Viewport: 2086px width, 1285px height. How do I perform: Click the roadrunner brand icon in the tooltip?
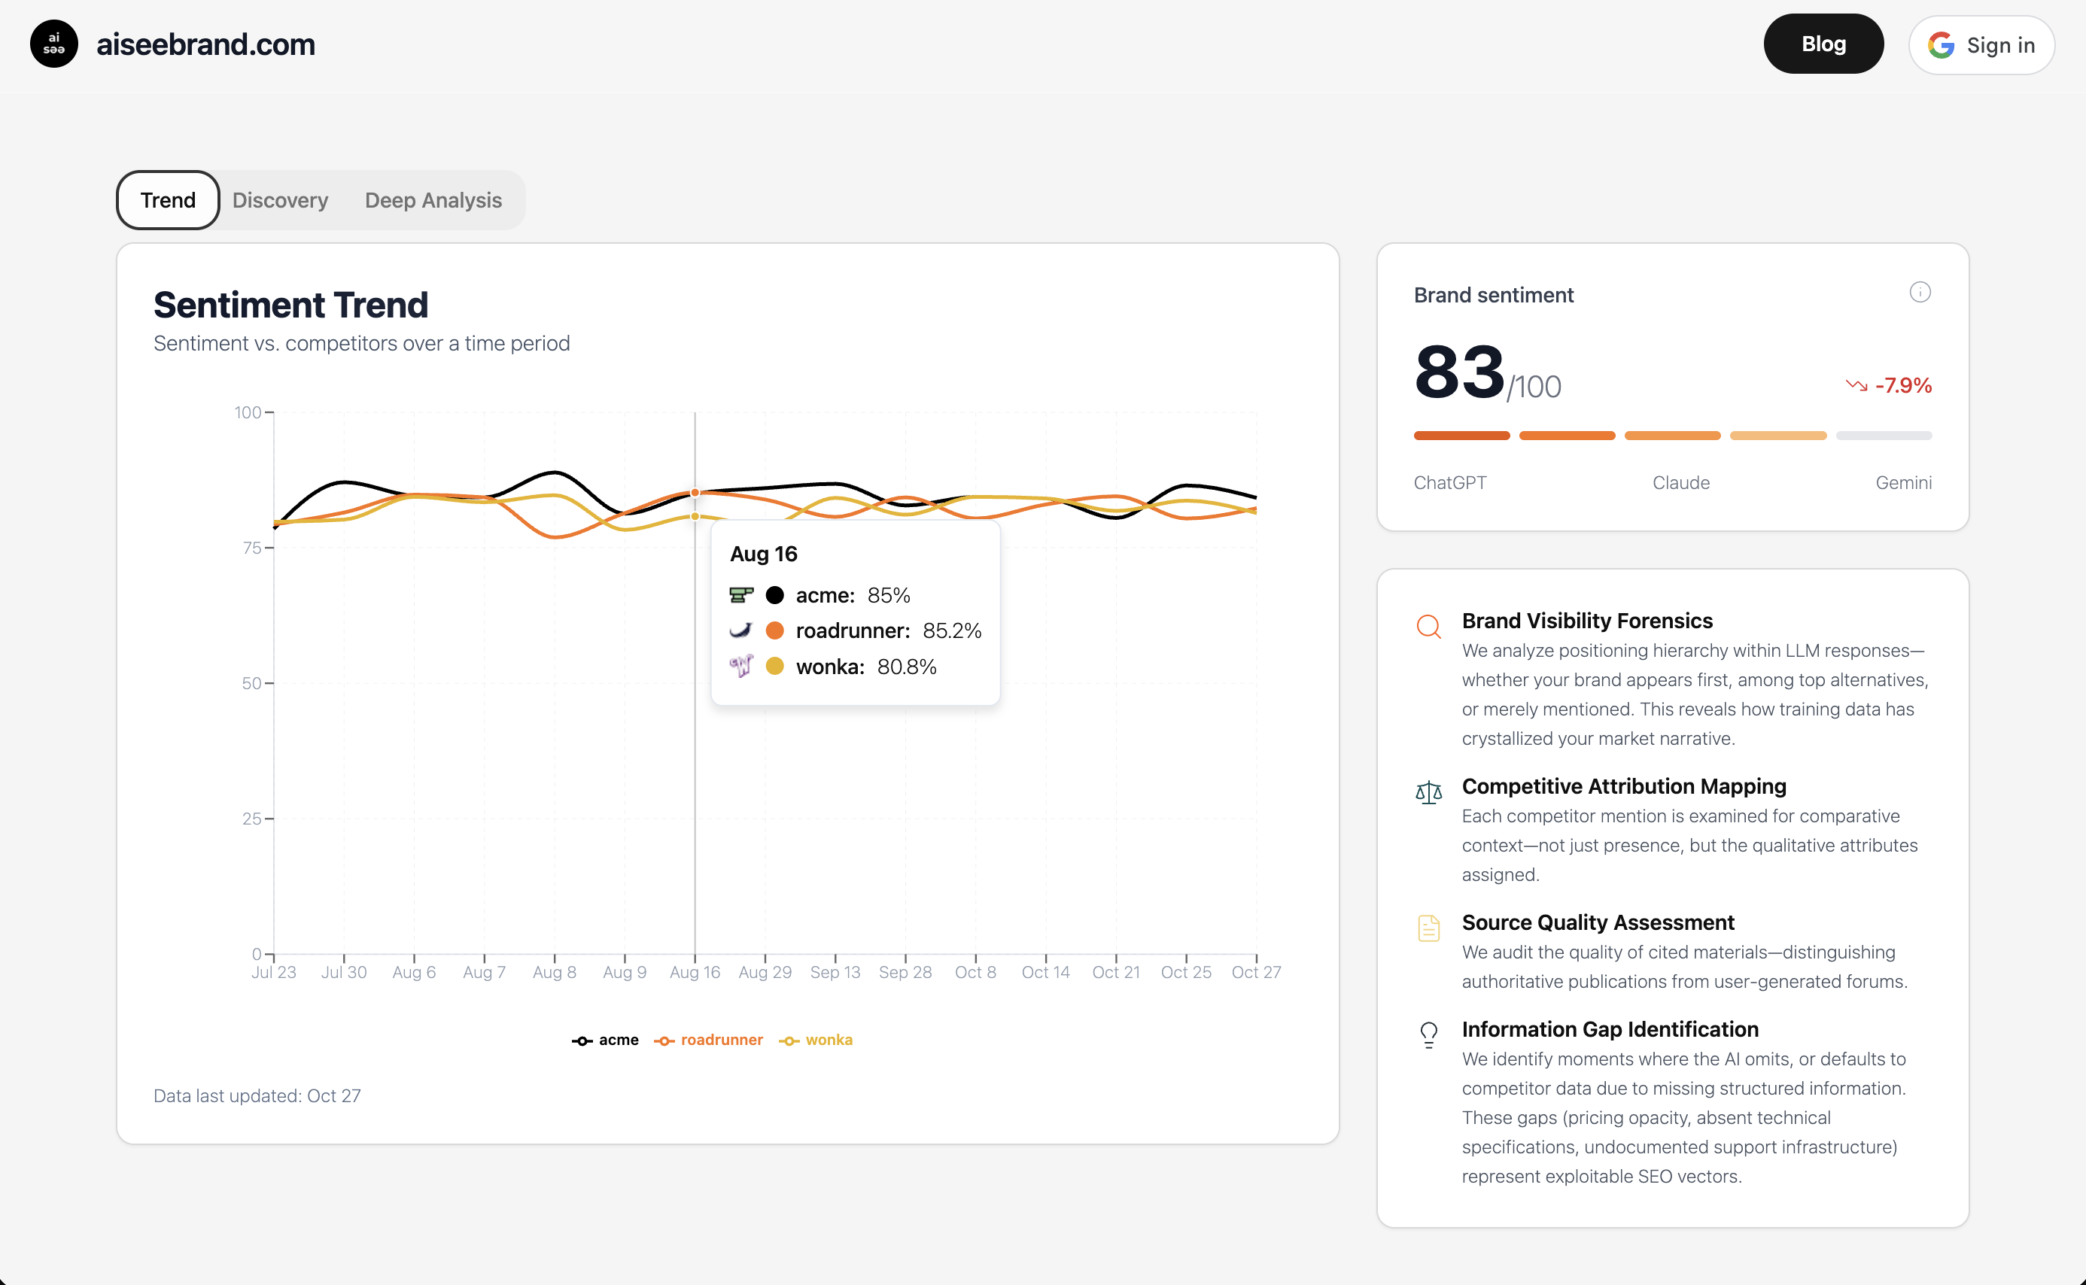click(740, 630)
